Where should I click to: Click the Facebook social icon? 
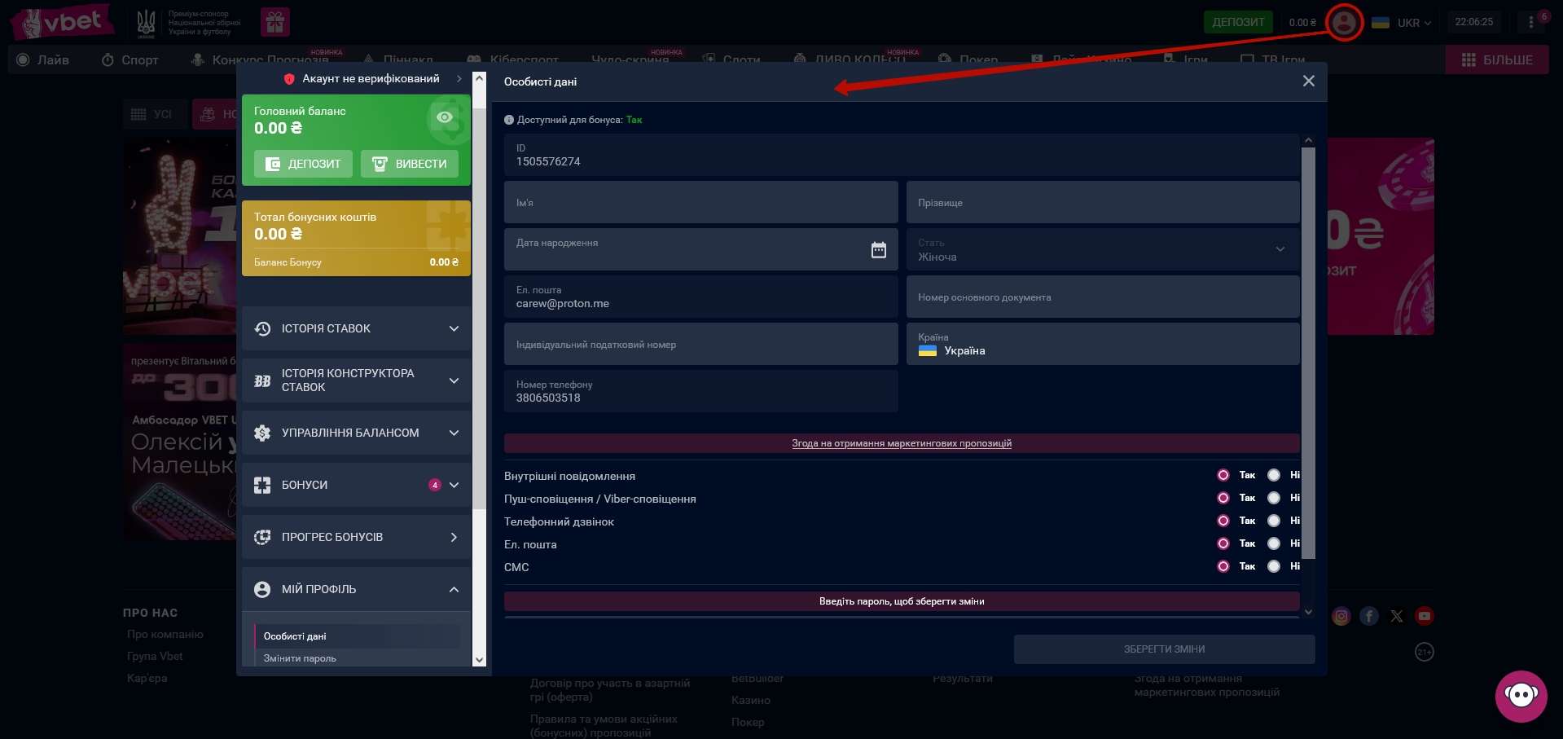1369,616
